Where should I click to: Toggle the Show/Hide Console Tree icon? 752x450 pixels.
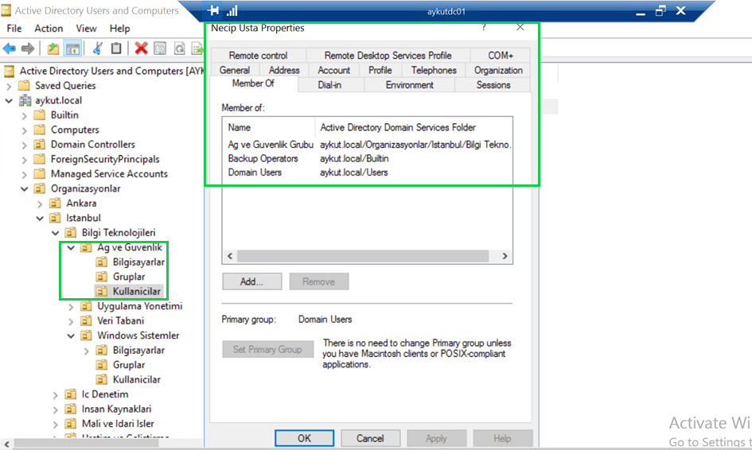point(72,48)
